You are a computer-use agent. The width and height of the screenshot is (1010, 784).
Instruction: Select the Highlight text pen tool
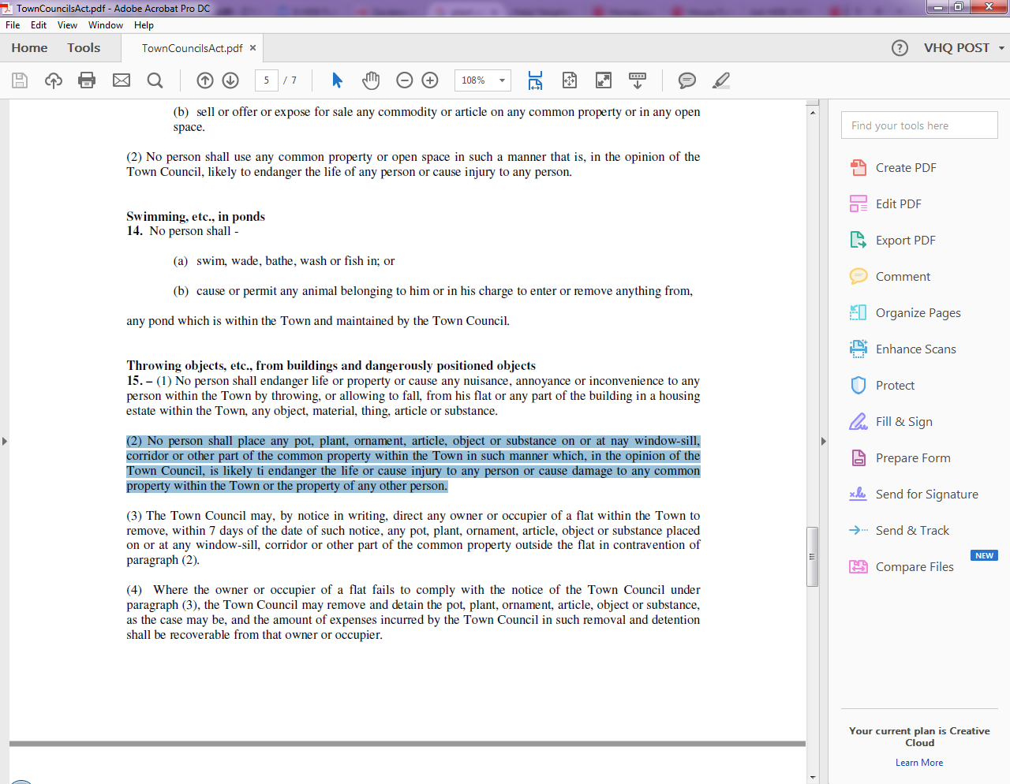click(721, 80)
